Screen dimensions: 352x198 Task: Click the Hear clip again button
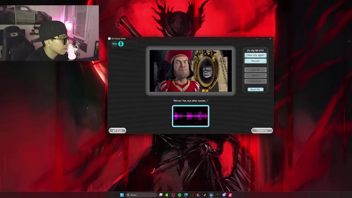[x=255, y=55]
